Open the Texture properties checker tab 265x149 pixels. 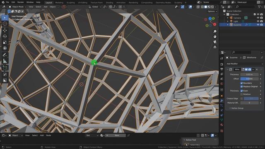pos(222,131)
